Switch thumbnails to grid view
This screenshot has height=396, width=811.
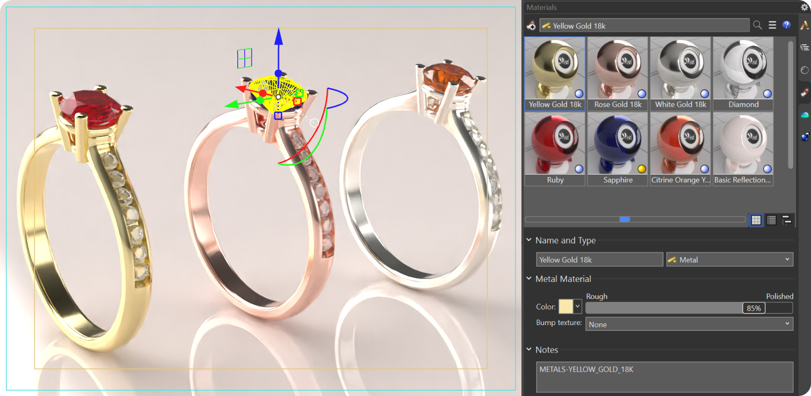point(756,220)
